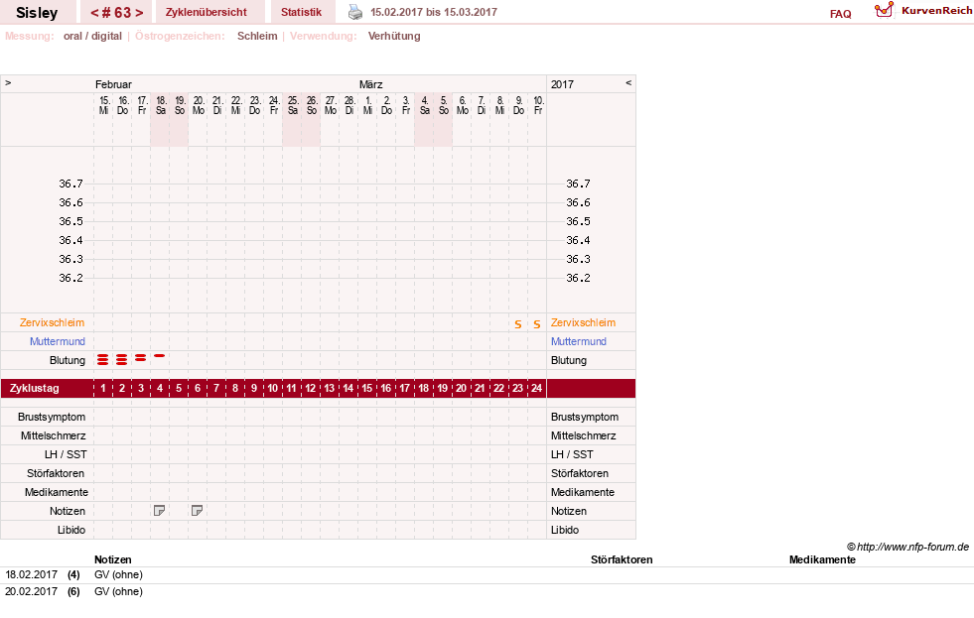Select cycle day 1 in Zyklustag bar

point(103,389)
